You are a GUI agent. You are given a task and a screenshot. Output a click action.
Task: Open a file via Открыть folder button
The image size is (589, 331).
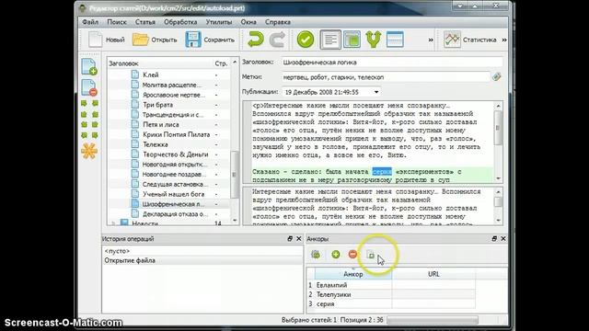pyautogui.click(x=155, y=40)
